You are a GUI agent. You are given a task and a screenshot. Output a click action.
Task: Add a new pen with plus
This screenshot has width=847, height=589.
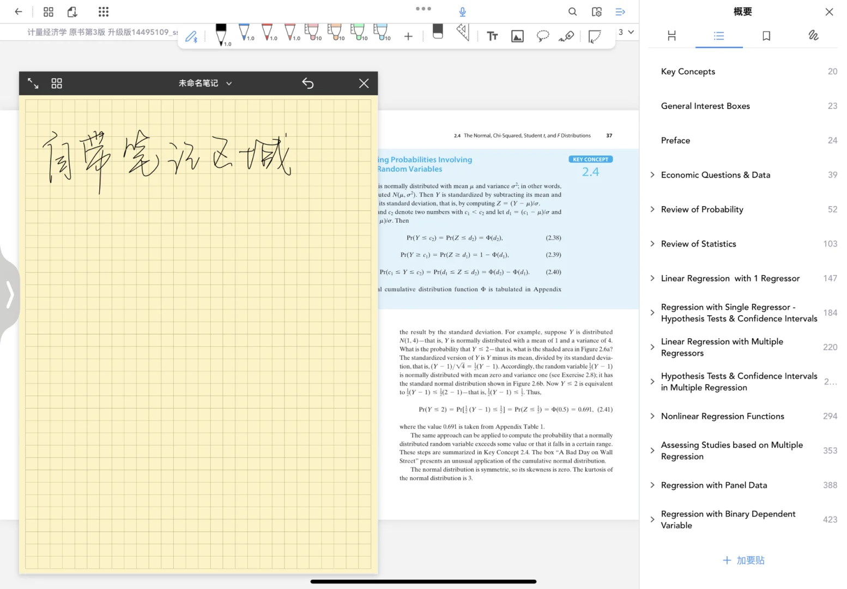pyautogui.click(x=408, y=37)
